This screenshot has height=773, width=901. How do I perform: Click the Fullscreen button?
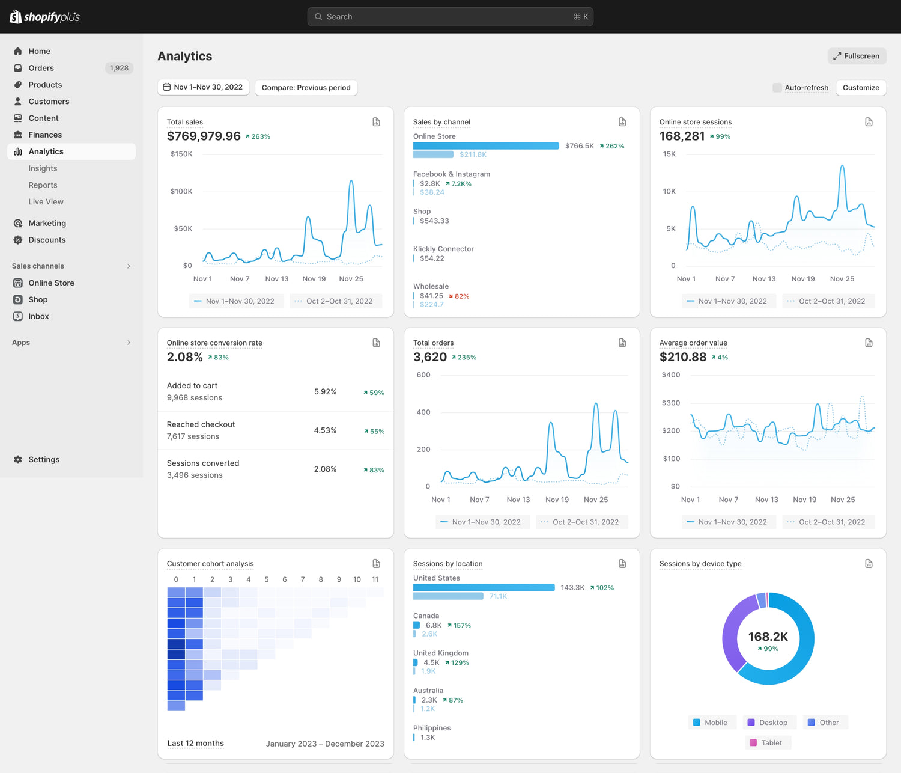857,56
